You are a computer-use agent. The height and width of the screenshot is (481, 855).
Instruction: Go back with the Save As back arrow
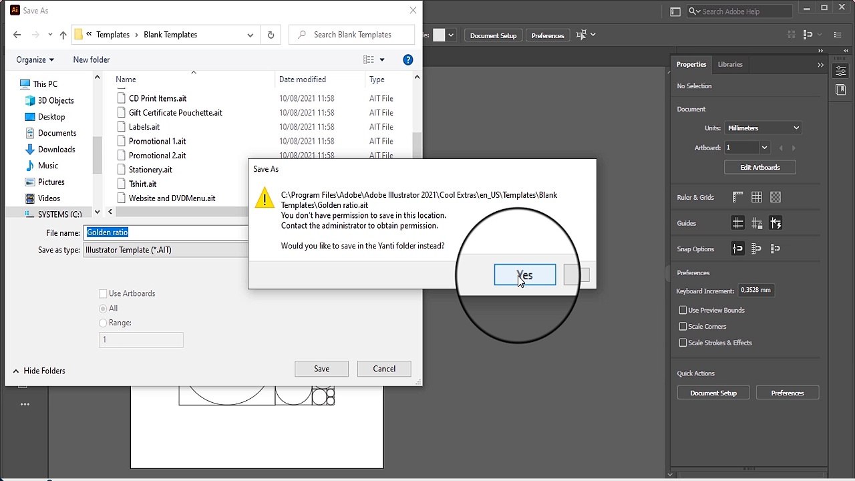coord(17,35)
